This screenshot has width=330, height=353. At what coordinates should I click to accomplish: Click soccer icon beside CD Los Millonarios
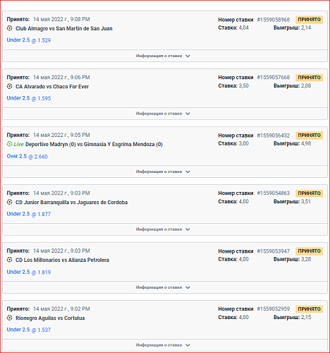coord(9,260)
